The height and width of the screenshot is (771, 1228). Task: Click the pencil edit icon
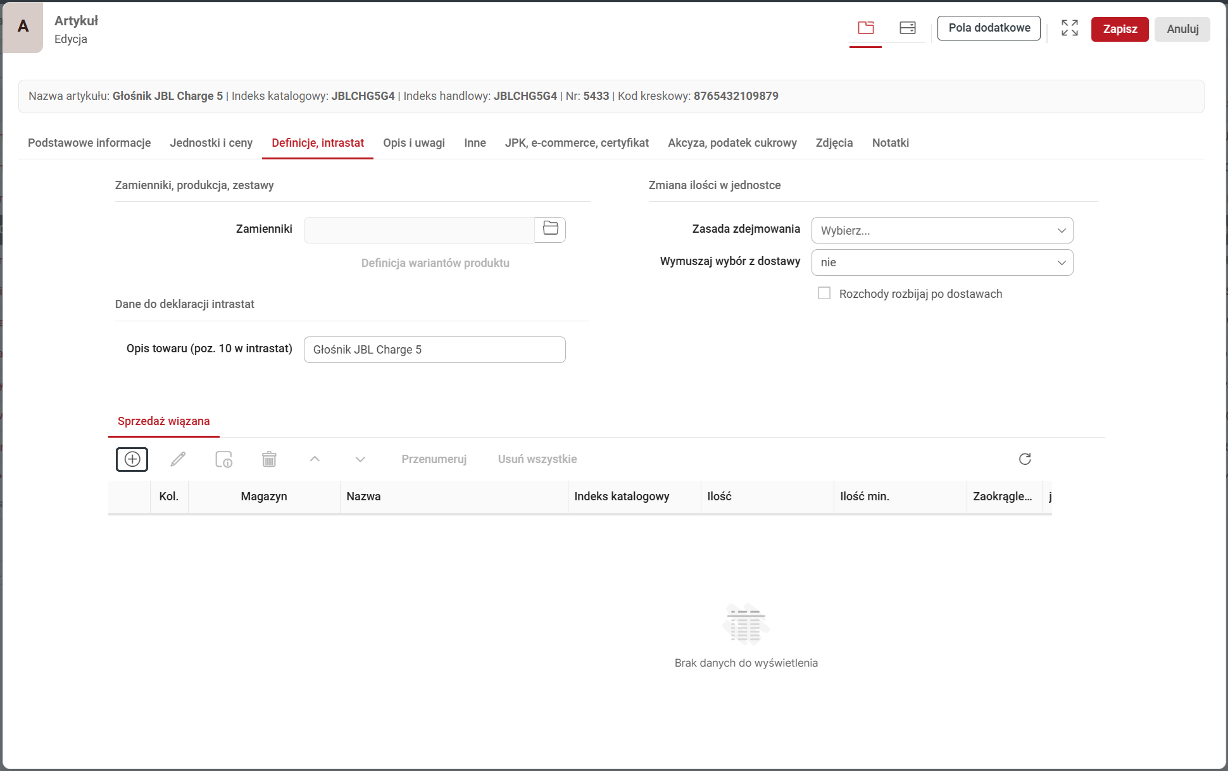coord(178,459)
